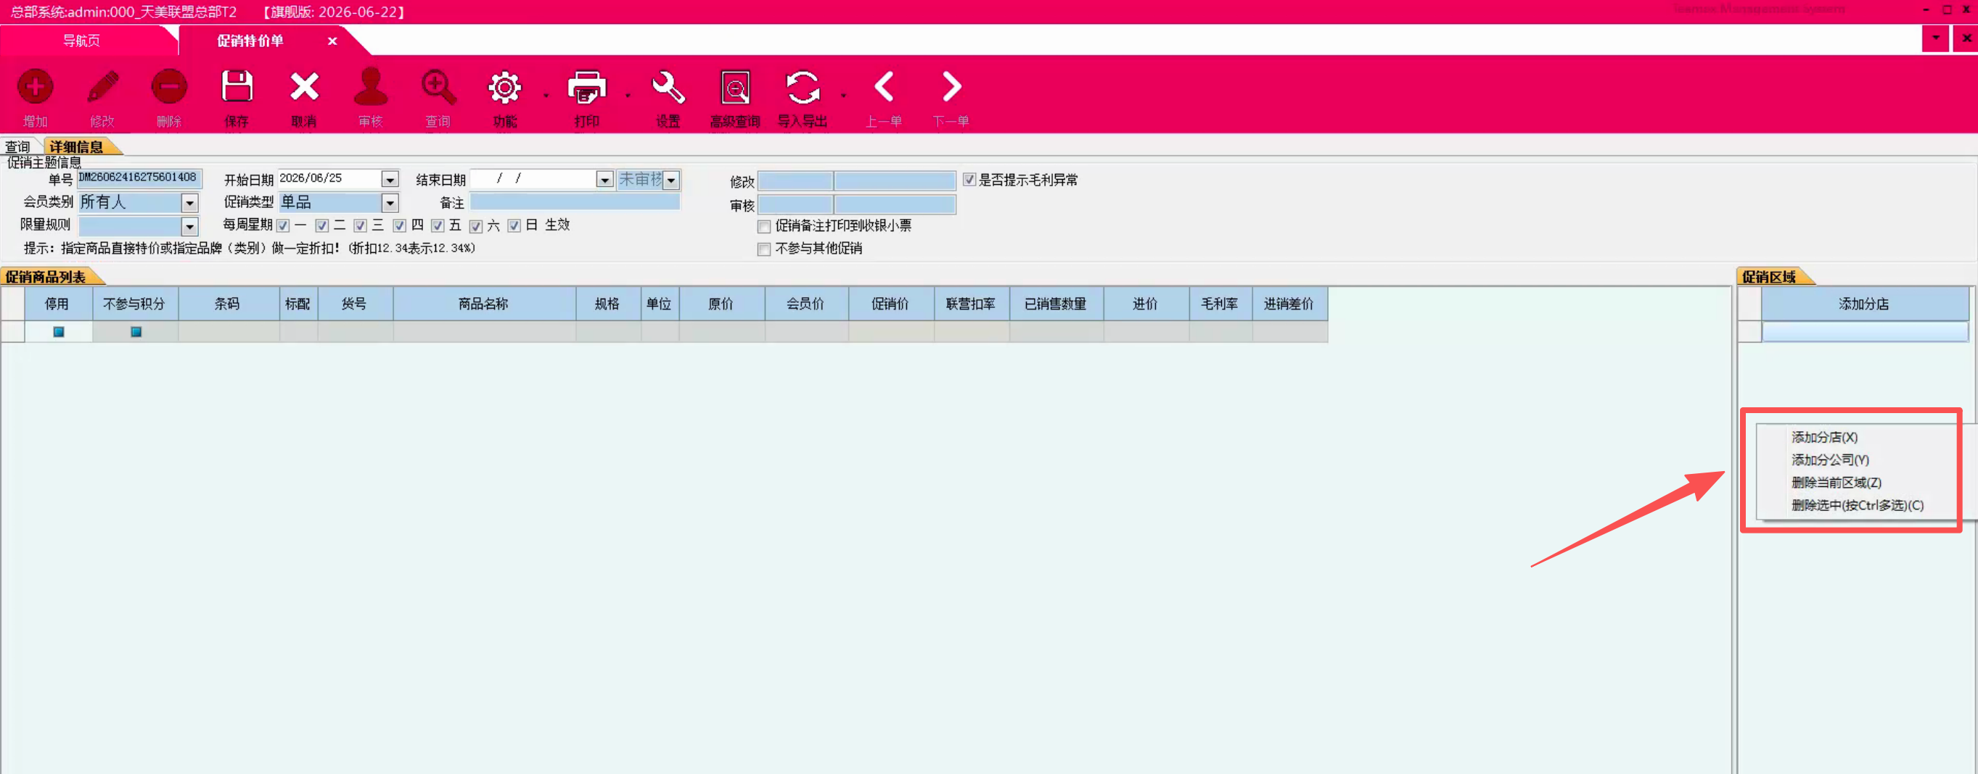Toggle Thursday (四) weekday checkbox
Viewport: 1978px width, 774px height.
point(399,225)
